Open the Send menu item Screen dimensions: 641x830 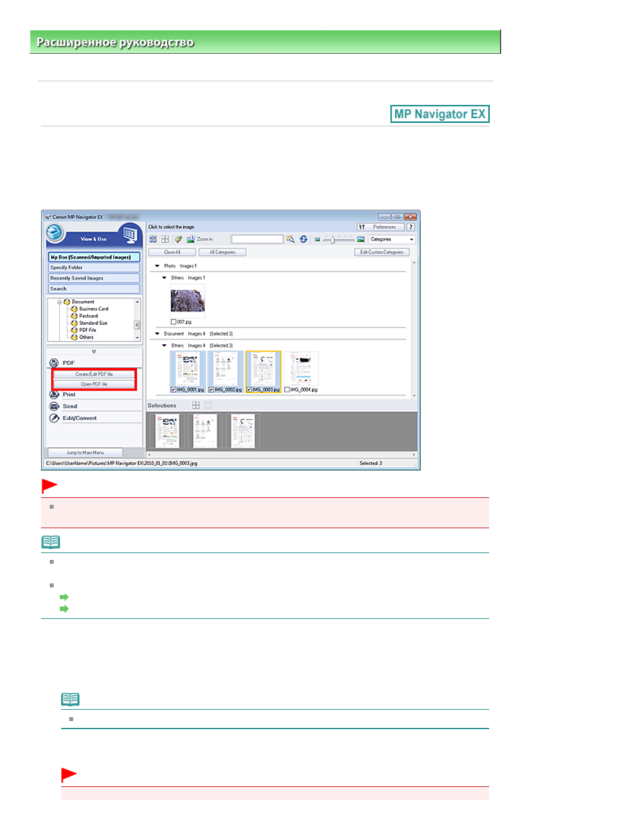pos(70,407)
